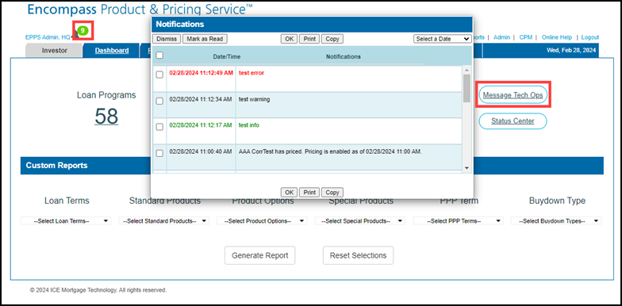Select the red 'test error' message text

pyautogui.click(x=251, y=73)
